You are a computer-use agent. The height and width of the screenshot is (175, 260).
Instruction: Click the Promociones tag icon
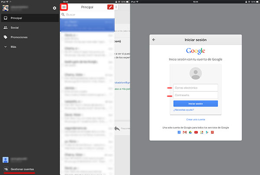pyautogui.click(x=6, y=37)
